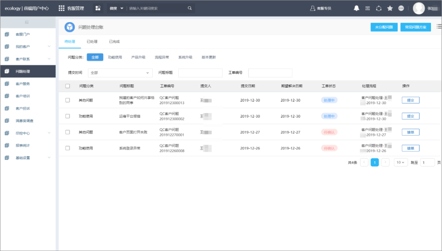Check the row for ticket 201912300013
Image resolution: width=442 pixels, height=251 pixels.
(68, 100)
